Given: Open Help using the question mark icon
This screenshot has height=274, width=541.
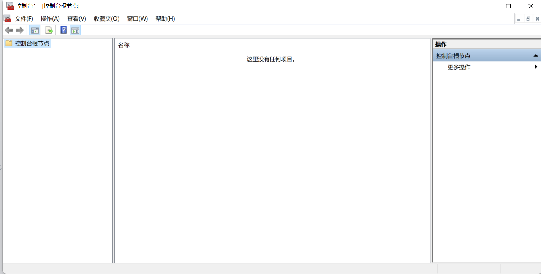Looking at the screenshot, I should tap(63, 30).
